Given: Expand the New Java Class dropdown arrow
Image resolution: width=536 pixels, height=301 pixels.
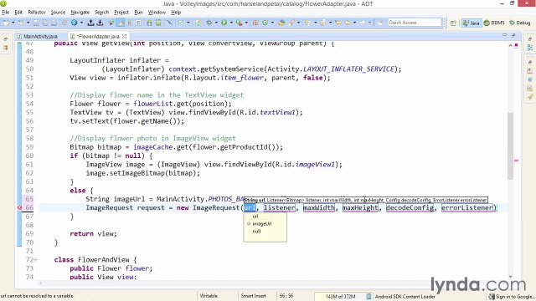Looking at the screenshot, I should tap(272, 23).
